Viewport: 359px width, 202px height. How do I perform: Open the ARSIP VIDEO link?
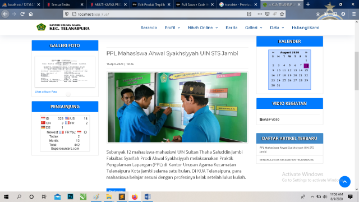(x=269, y=120)
